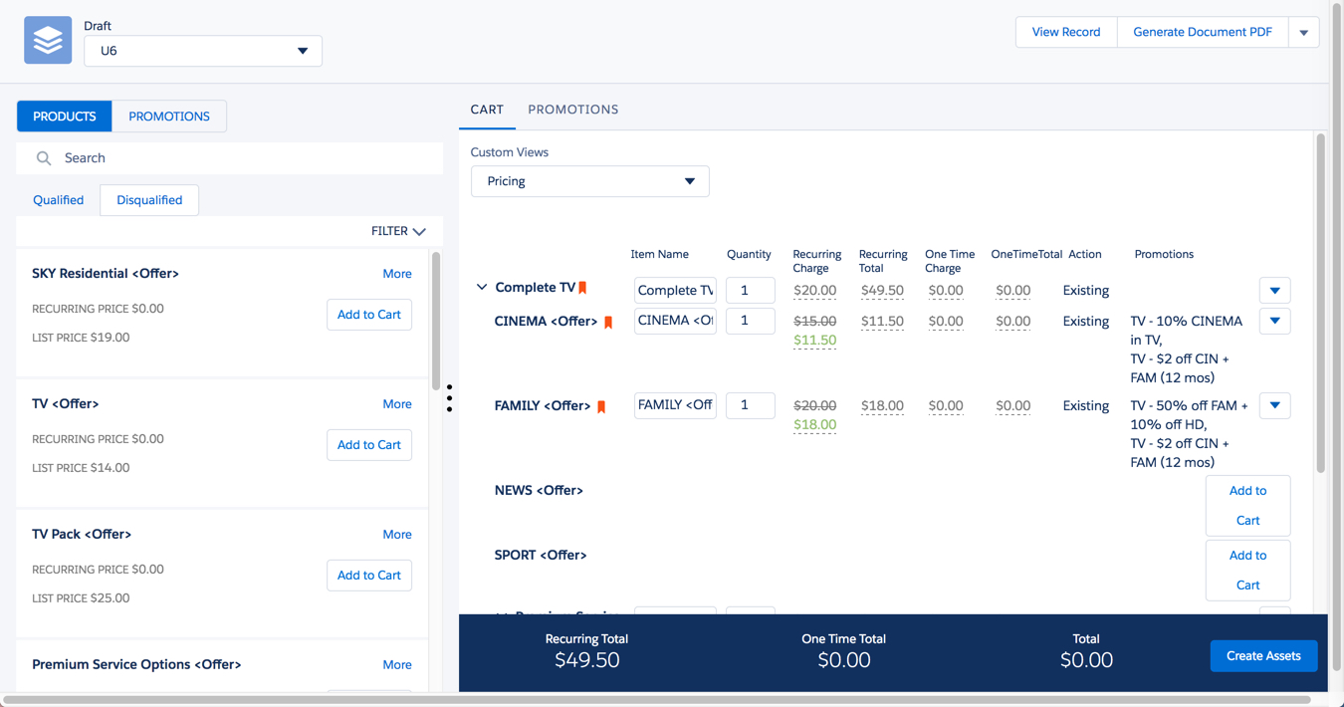Viewport: 1344px width, 707px height.
Task: Click the CINEMA item name field
Action: [675, 321]
